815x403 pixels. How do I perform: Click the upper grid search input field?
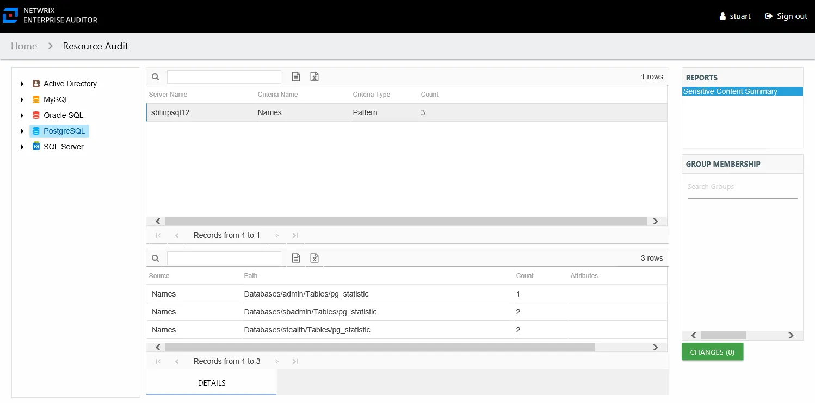(224, 77)
